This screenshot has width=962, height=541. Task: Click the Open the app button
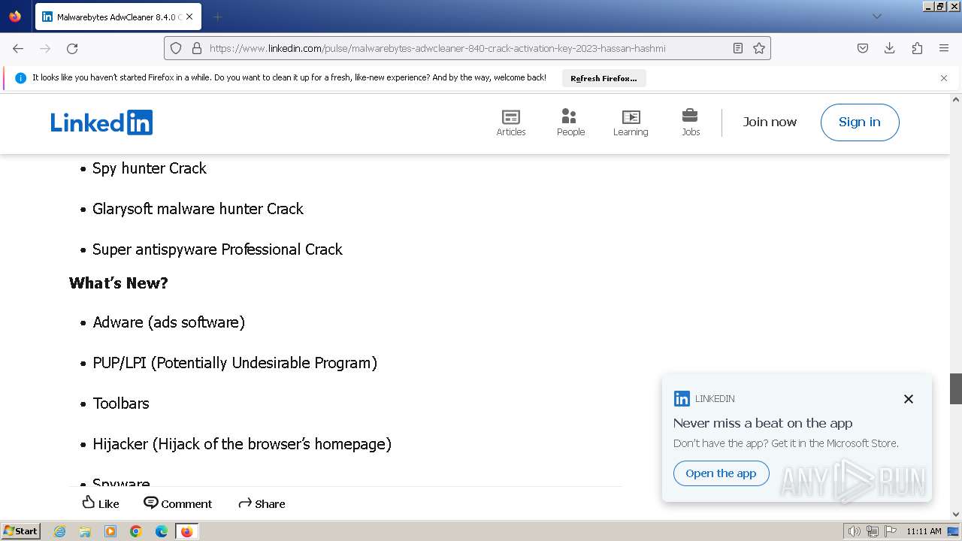point(721,473)
